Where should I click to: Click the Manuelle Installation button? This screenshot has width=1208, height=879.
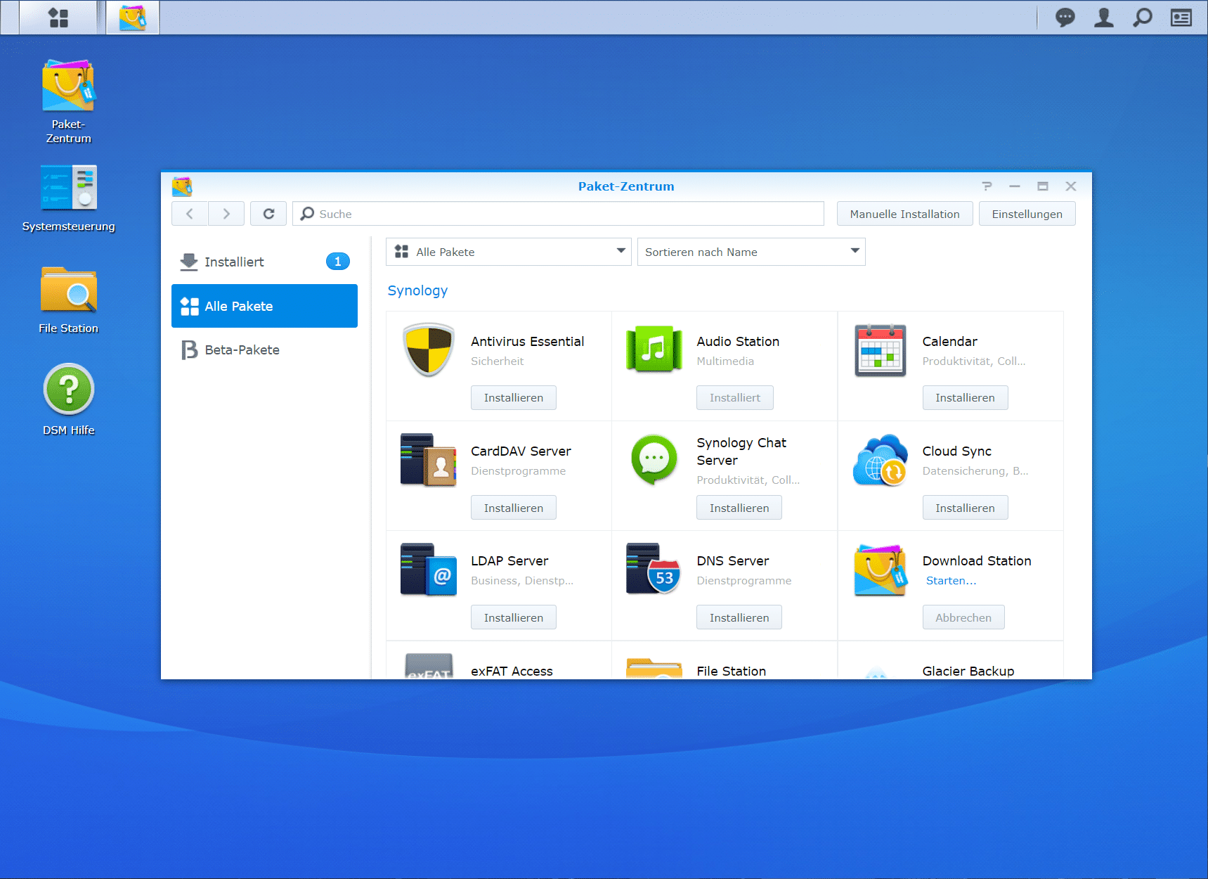point(904,214)
